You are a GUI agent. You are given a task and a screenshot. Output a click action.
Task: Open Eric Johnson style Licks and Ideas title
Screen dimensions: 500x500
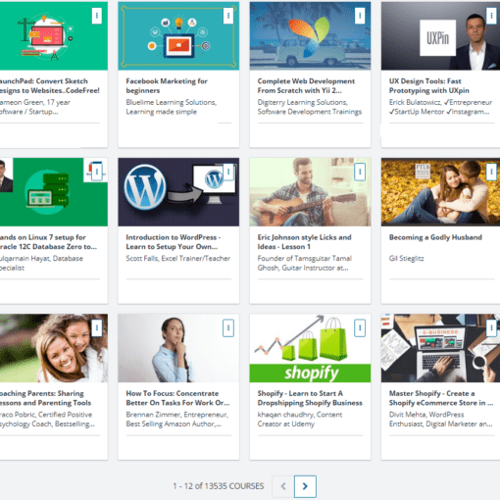click(x=304, y=242)
